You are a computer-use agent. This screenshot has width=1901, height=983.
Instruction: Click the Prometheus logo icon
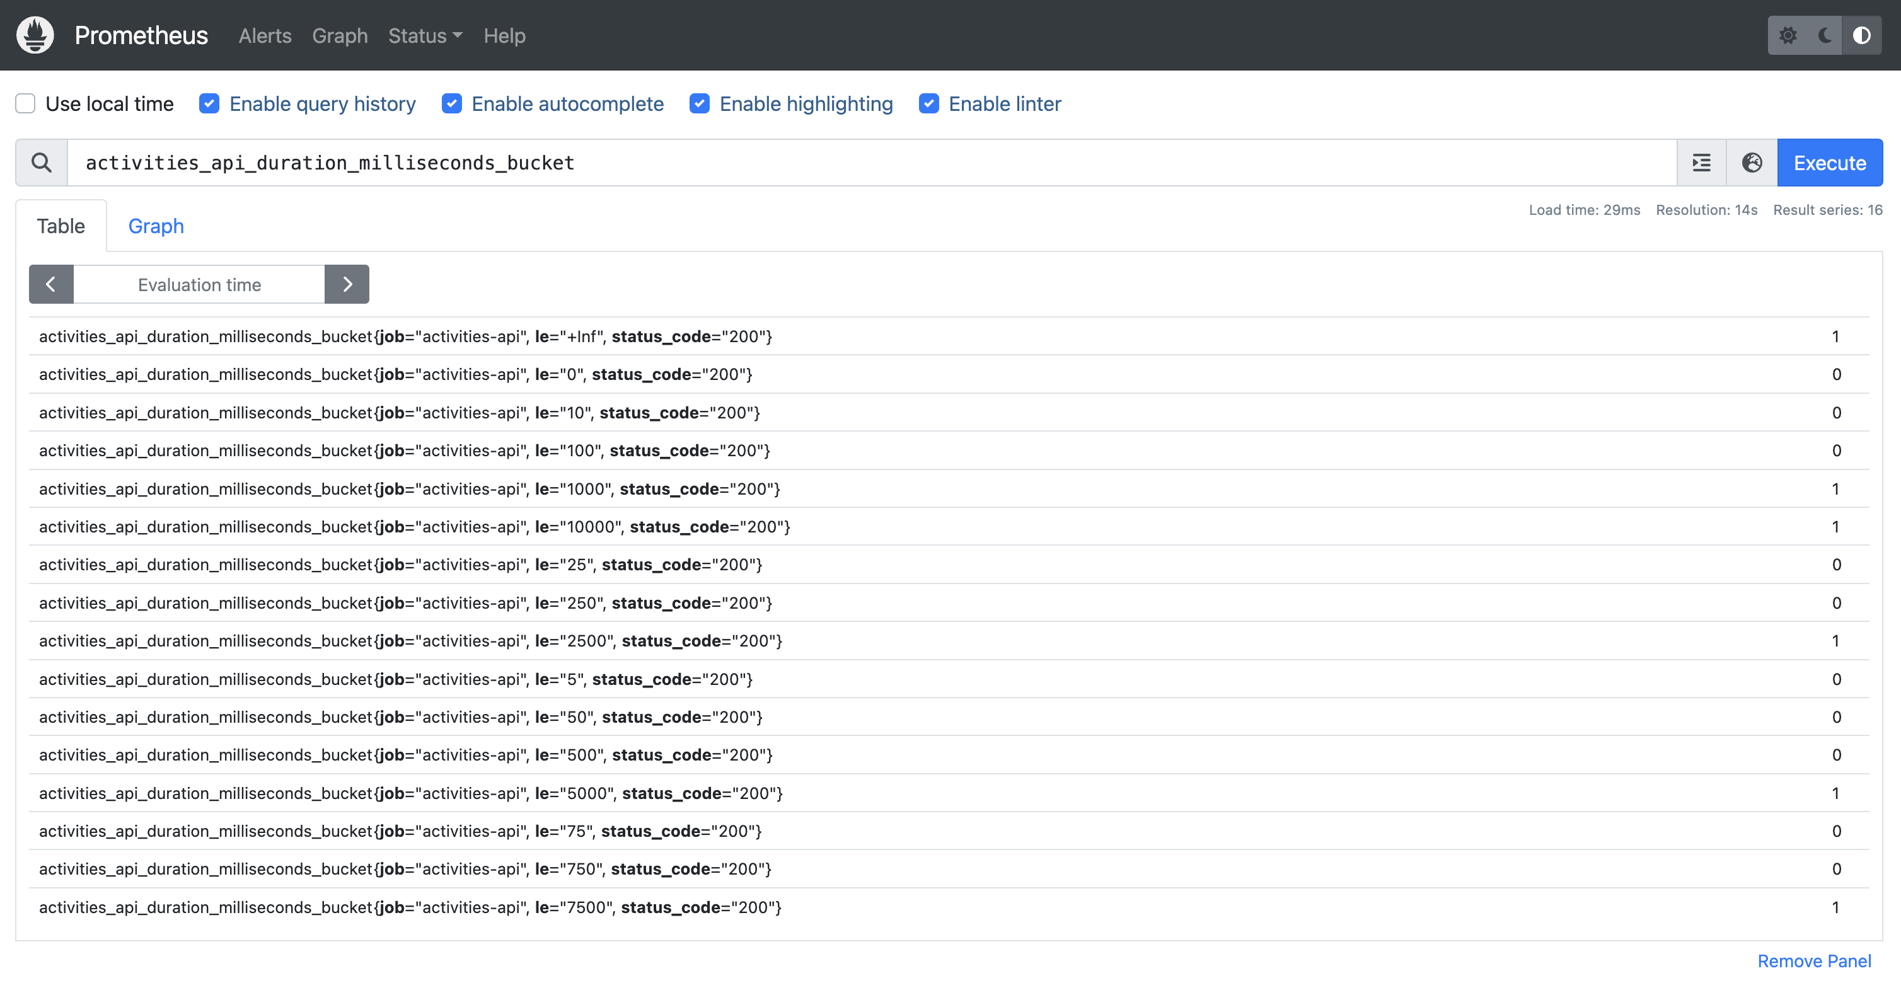35,34
